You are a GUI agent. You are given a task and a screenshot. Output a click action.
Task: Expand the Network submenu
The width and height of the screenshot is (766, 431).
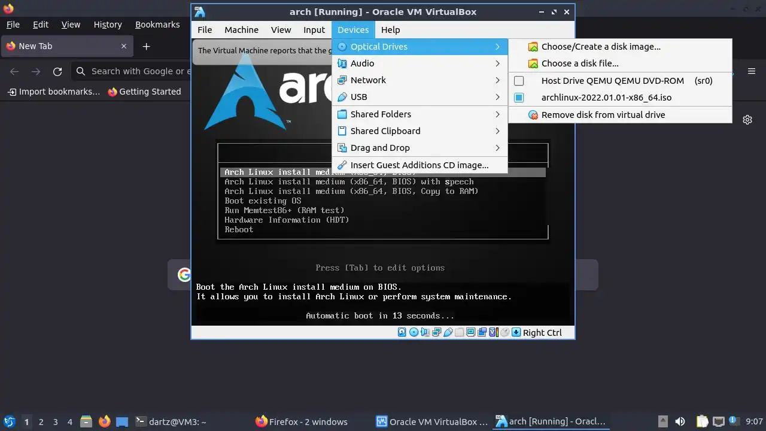420,80
